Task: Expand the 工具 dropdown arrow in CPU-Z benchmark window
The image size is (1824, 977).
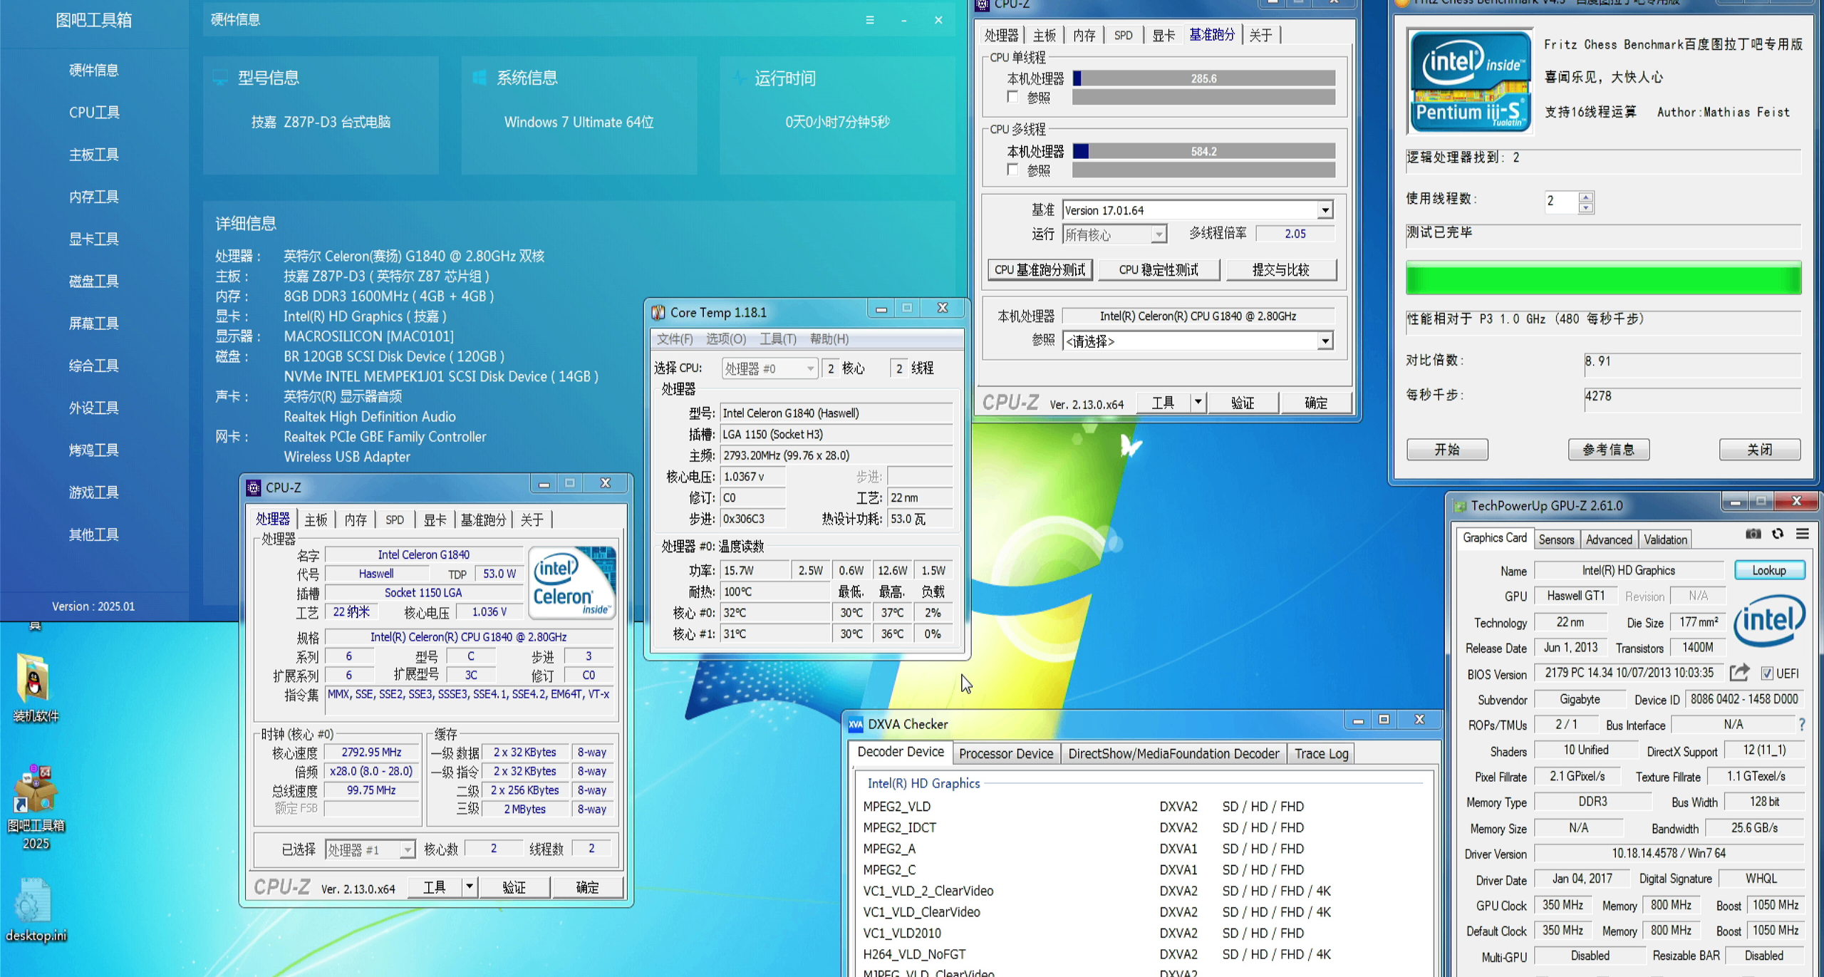Action: 1198,403
